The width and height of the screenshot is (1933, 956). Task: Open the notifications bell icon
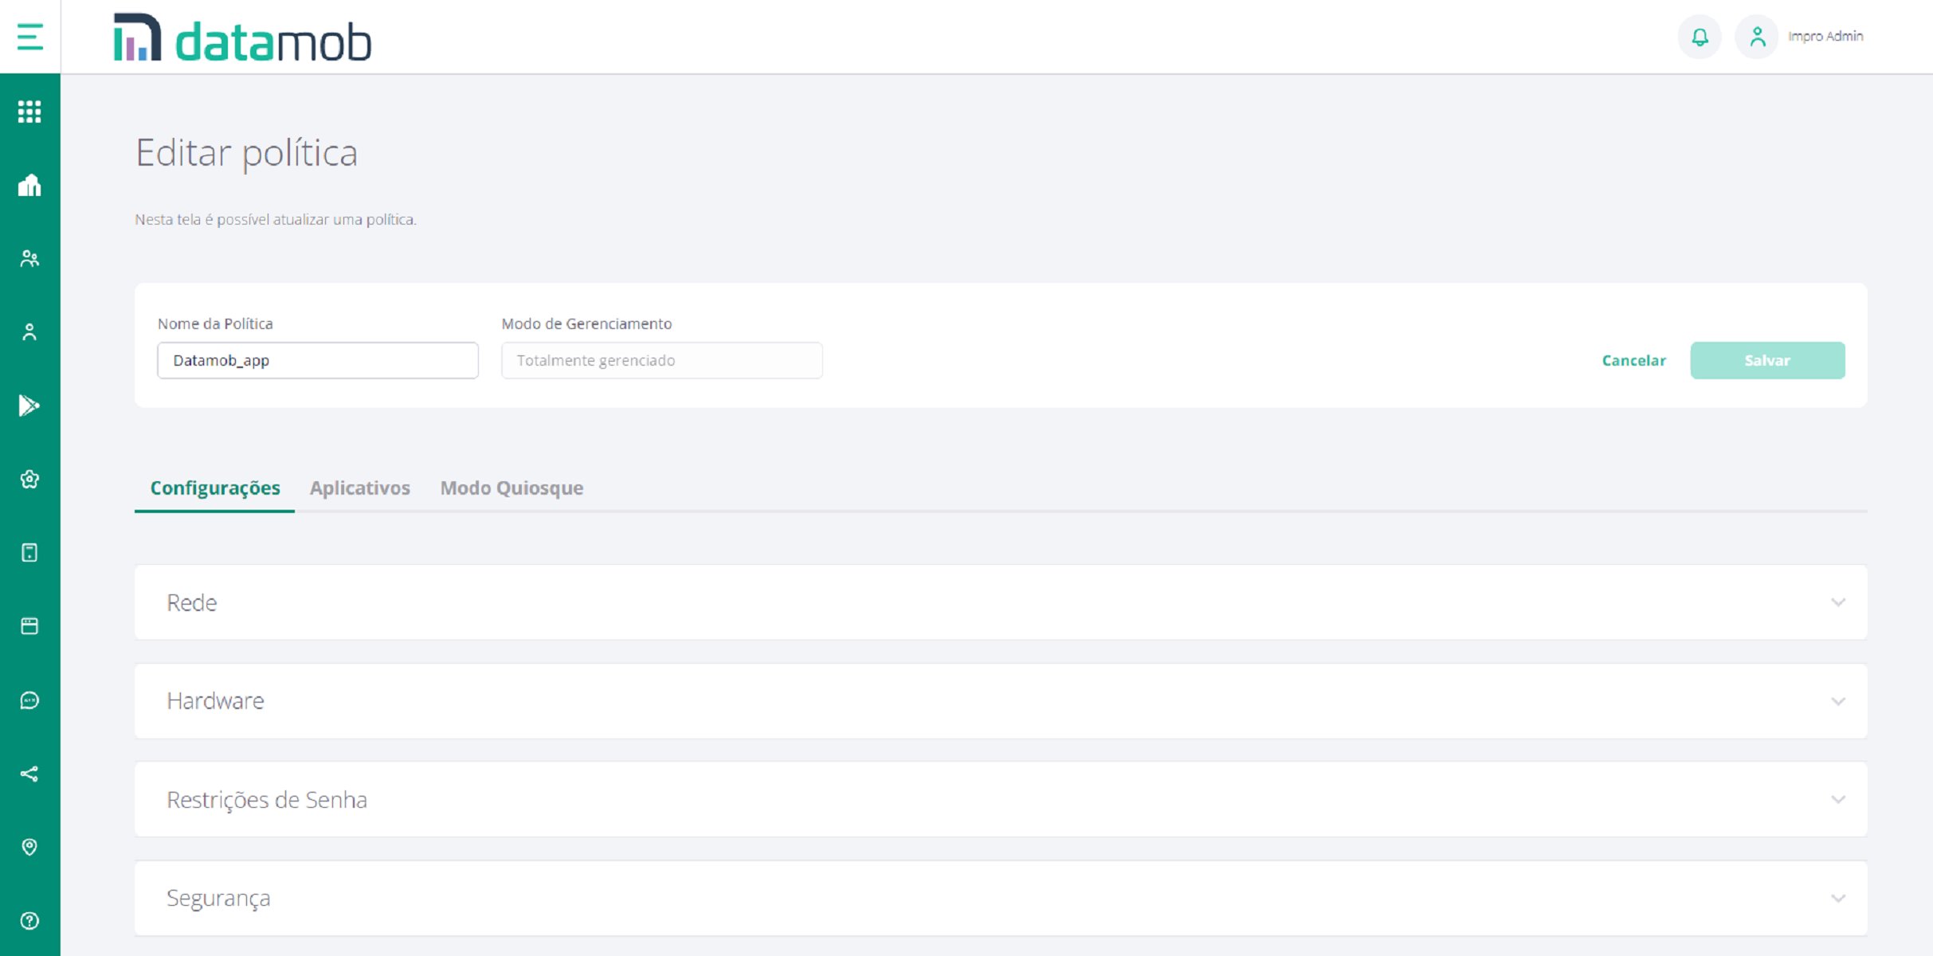(1700, 37)
